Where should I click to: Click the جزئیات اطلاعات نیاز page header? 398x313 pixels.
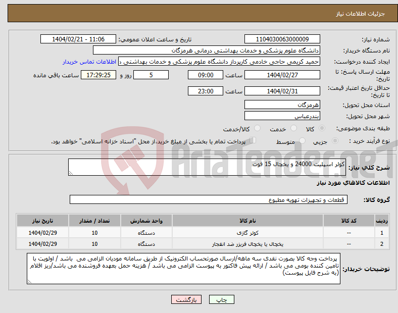(x=360, y=14)
